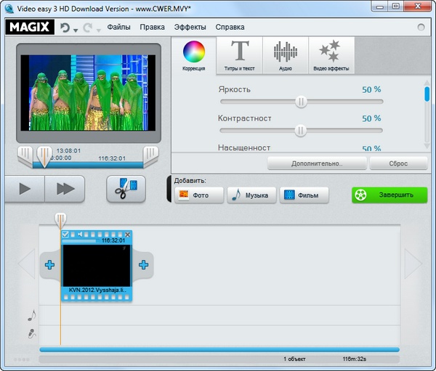Switch to the Коррекция color tab
This screenshot has width=436, height=371.
(x=194, y=56)
